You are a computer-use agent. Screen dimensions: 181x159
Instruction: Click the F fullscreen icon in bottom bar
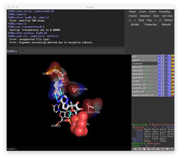coord(172,149)
